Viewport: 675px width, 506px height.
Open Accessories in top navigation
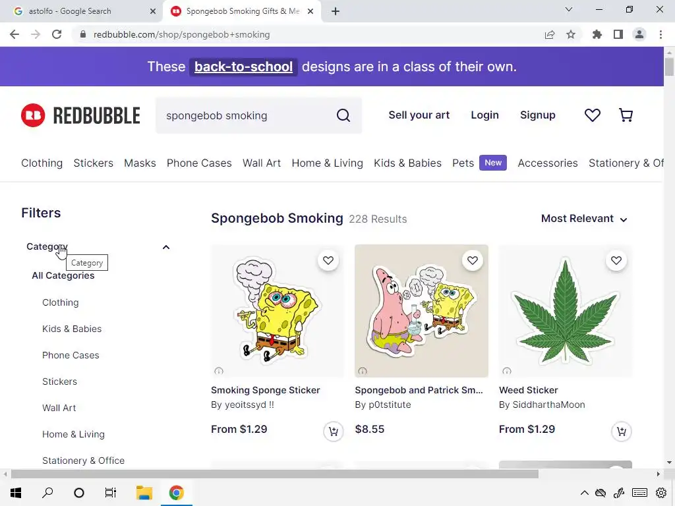(x=548, y=163)
